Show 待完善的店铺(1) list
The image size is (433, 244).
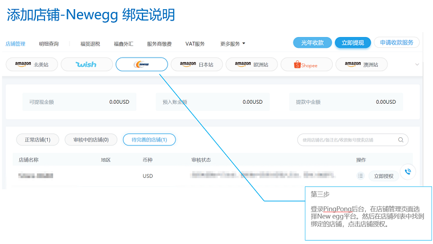pyautogui.click(x=149, y=140)
